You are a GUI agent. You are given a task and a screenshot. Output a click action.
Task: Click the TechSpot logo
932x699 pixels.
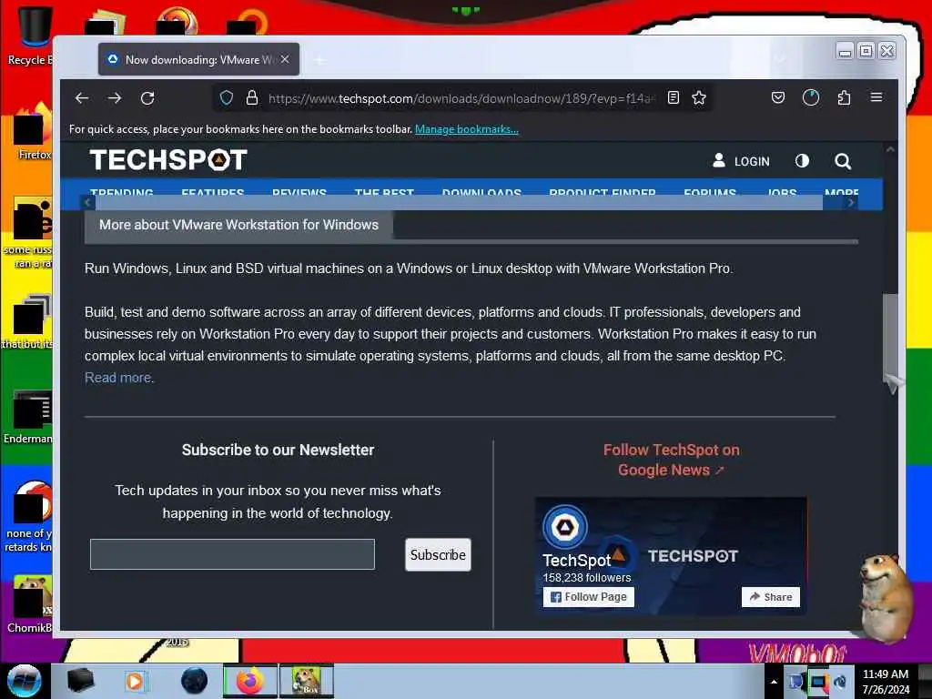coord(168,160)
